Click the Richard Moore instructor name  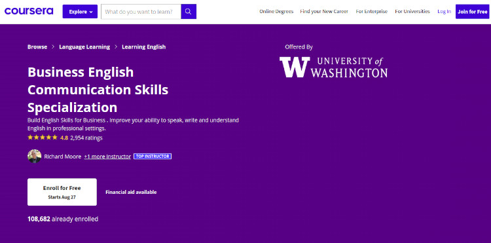coord(63,157)
